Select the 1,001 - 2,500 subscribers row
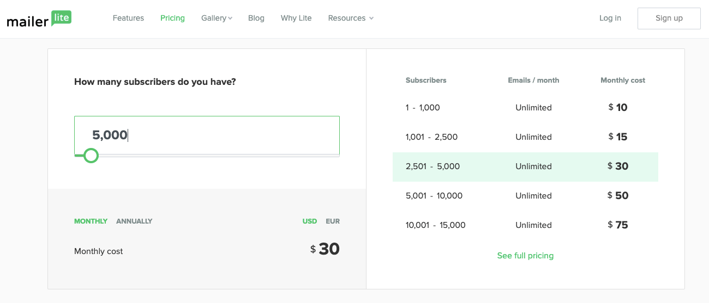The height and width of the screenshot is (303, 709). pos(525,137)
